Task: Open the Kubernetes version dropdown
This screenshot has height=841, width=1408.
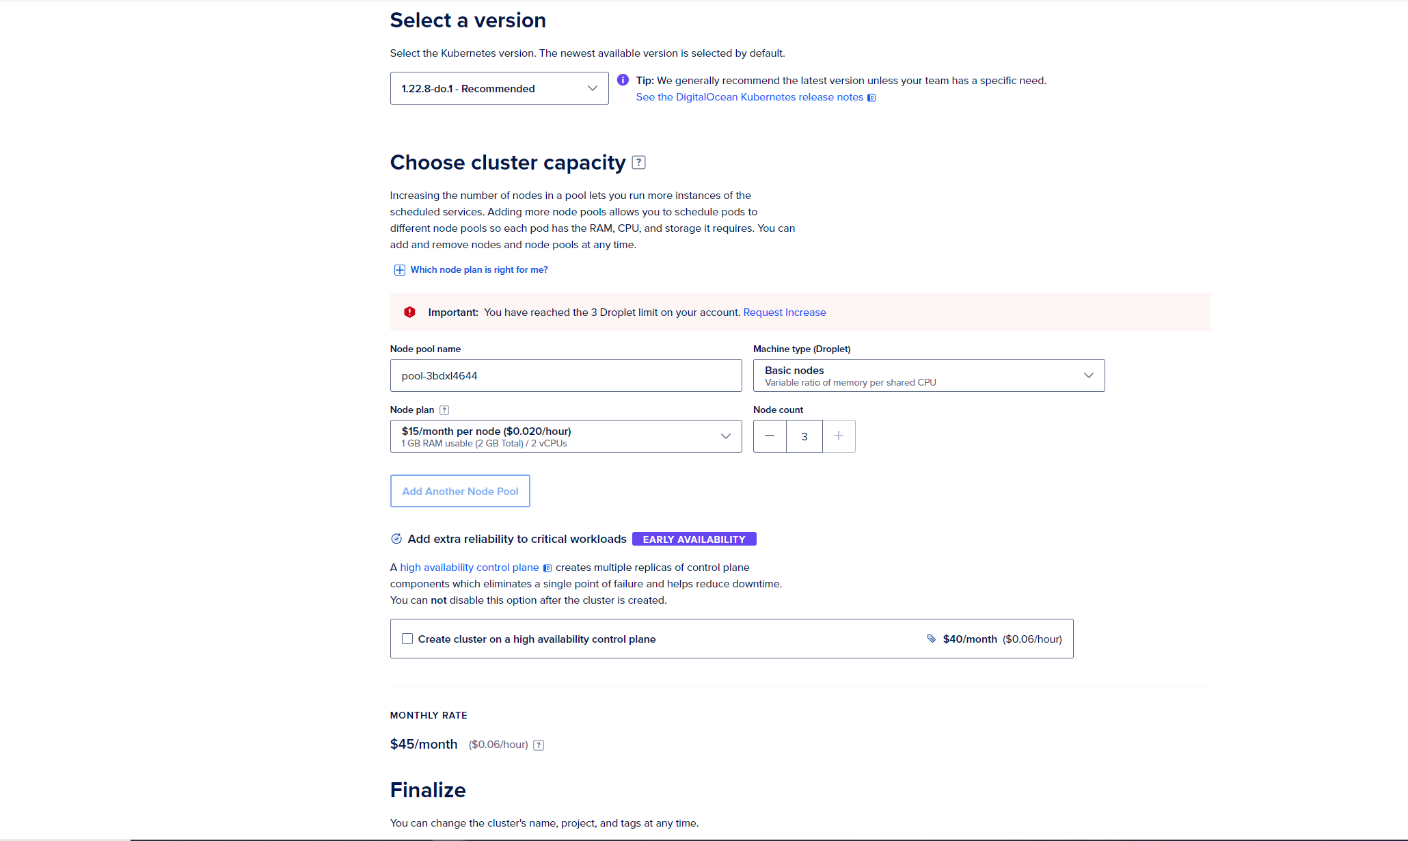Action: tap(499, 88)
